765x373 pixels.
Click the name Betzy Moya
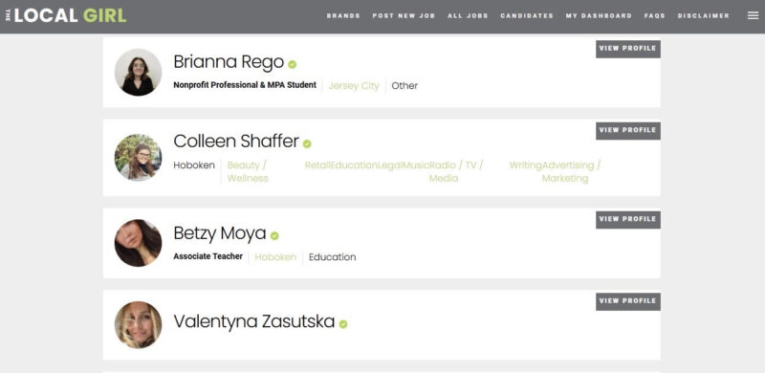[x=220, y=233]
